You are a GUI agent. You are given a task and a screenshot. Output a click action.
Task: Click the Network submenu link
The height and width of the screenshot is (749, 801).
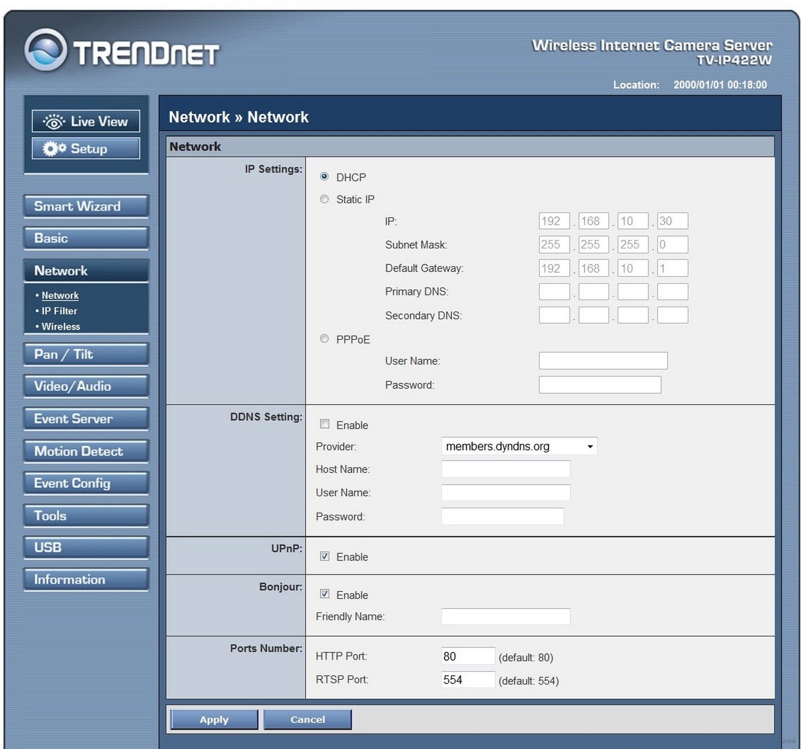pyautogui.click(x=60, y=295)
